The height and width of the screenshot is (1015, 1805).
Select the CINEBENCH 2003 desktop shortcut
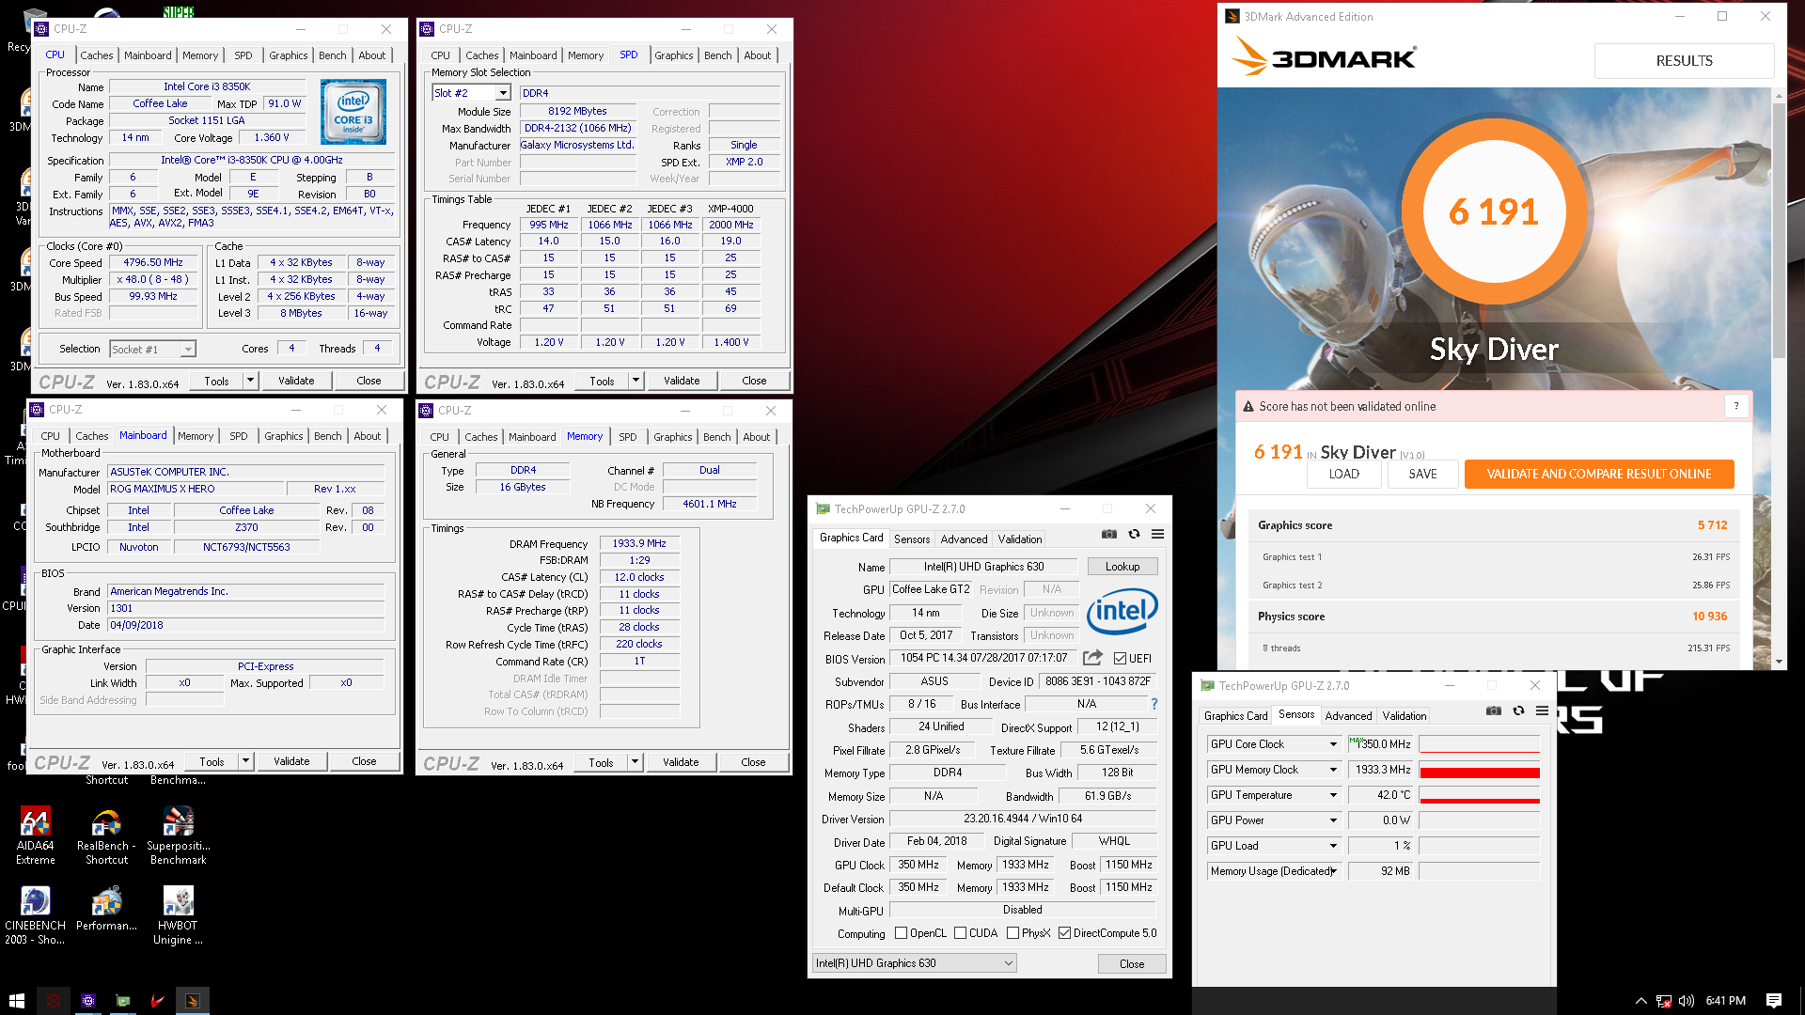[x=36, y=915]
